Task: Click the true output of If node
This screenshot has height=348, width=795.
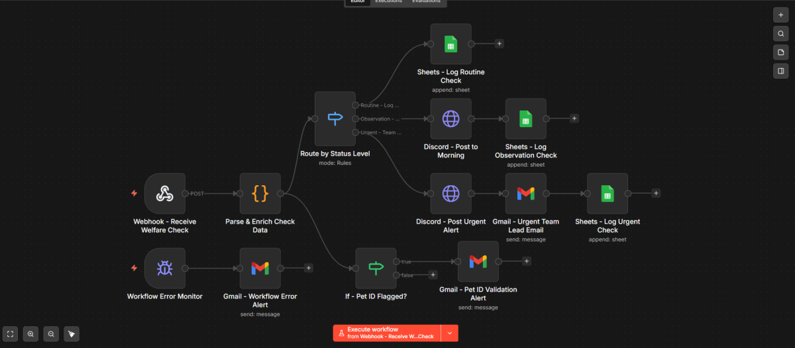Action: tap(397, 261)
